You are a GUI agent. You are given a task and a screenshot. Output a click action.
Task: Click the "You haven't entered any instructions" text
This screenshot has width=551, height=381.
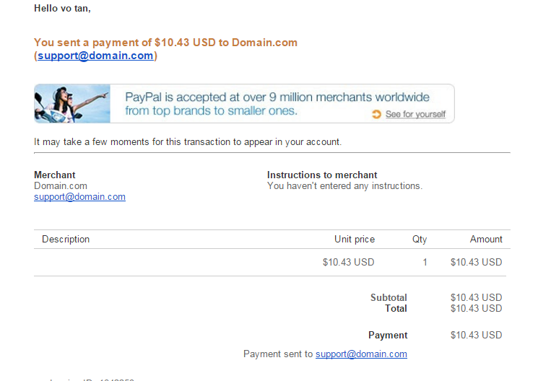pyautogui.click(x=344, y=185)
